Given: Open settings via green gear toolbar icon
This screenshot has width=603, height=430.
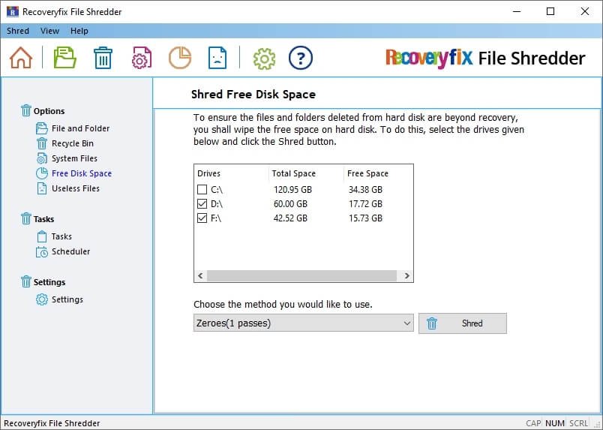Looking at the screenshot, I should tap(264, 58).
